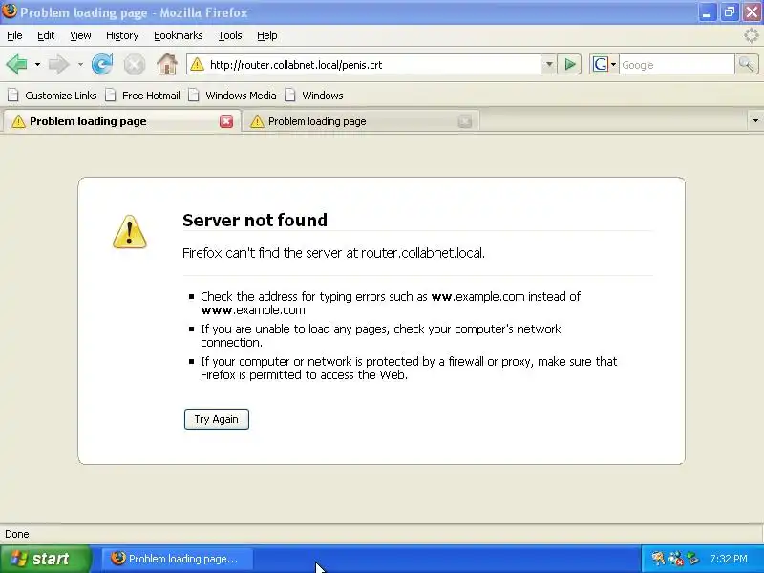Restore down the Firefox window
The height and width of the screenshot is (573, 764).
(x=729, y=12)
